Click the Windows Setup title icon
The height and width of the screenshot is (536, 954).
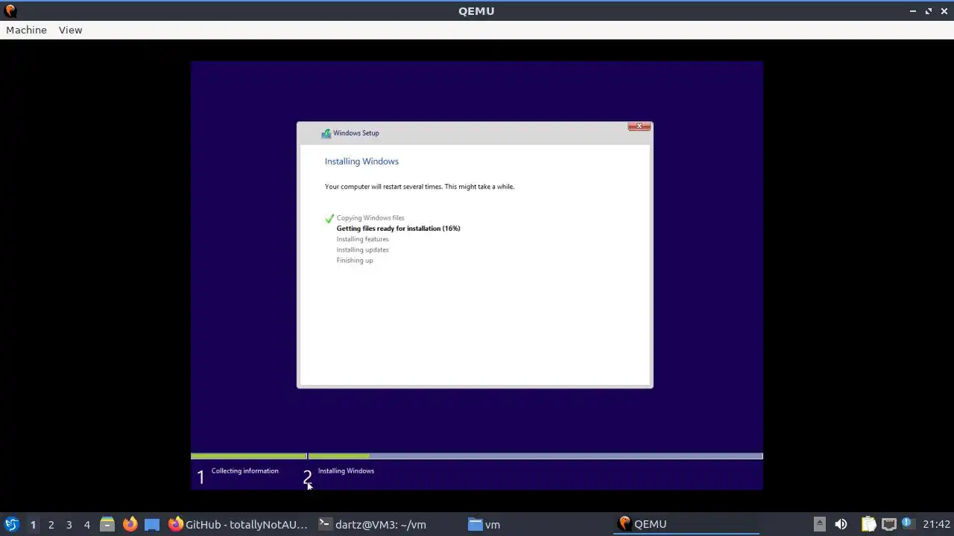click(326, 133)
